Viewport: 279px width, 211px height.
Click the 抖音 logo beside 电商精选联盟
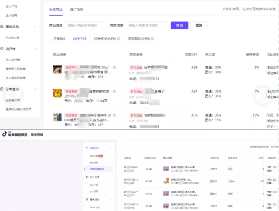[x=5, y=134]
